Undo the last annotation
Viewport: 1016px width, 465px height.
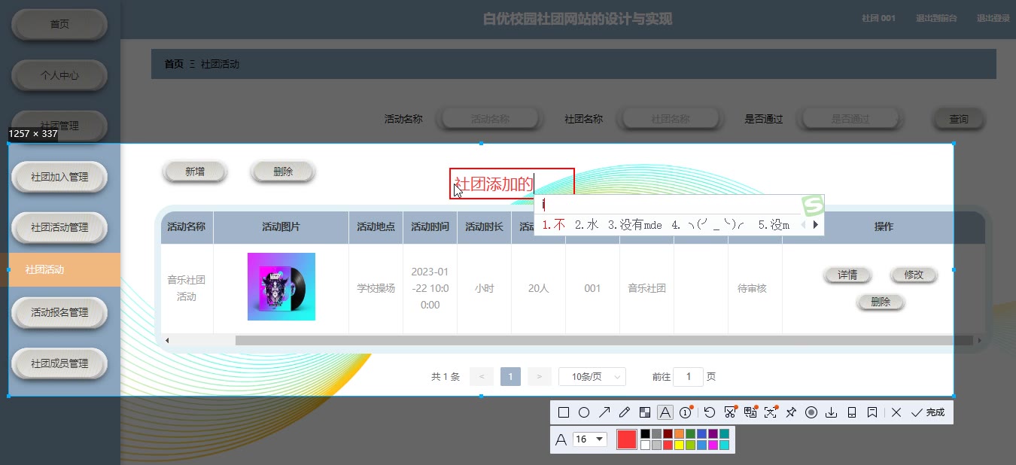(710, 412)
